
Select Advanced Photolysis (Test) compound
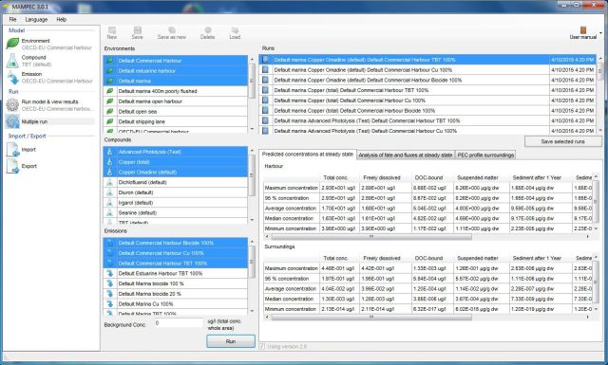pyautogui.click(x=175, y=152)
